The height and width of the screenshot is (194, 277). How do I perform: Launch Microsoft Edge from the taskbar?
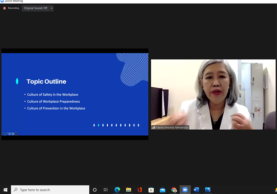click(x=117, y=190)
